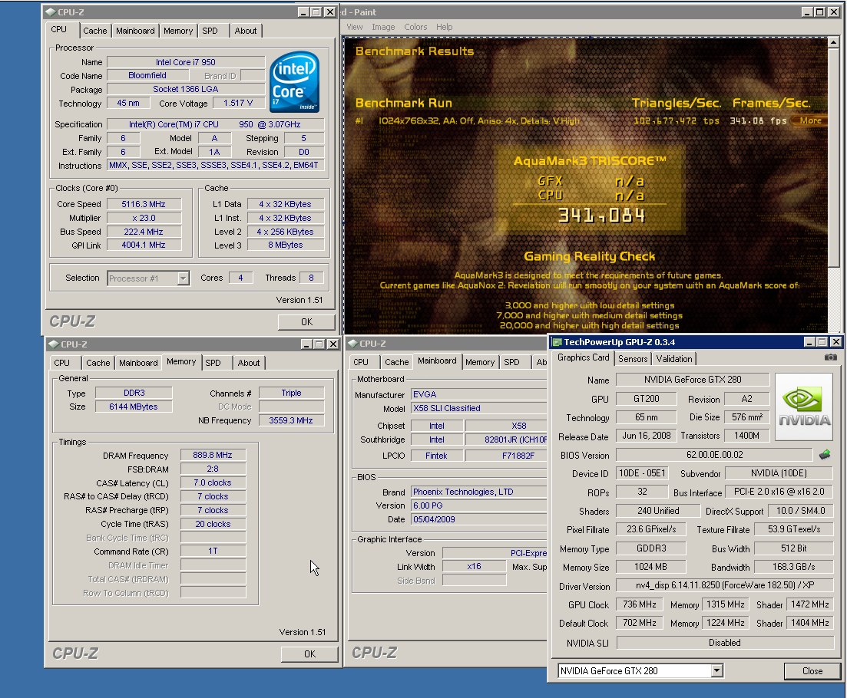847x698 pixels.
Task: Click the More button in AquaMark results
Action: tap(809, 120)
